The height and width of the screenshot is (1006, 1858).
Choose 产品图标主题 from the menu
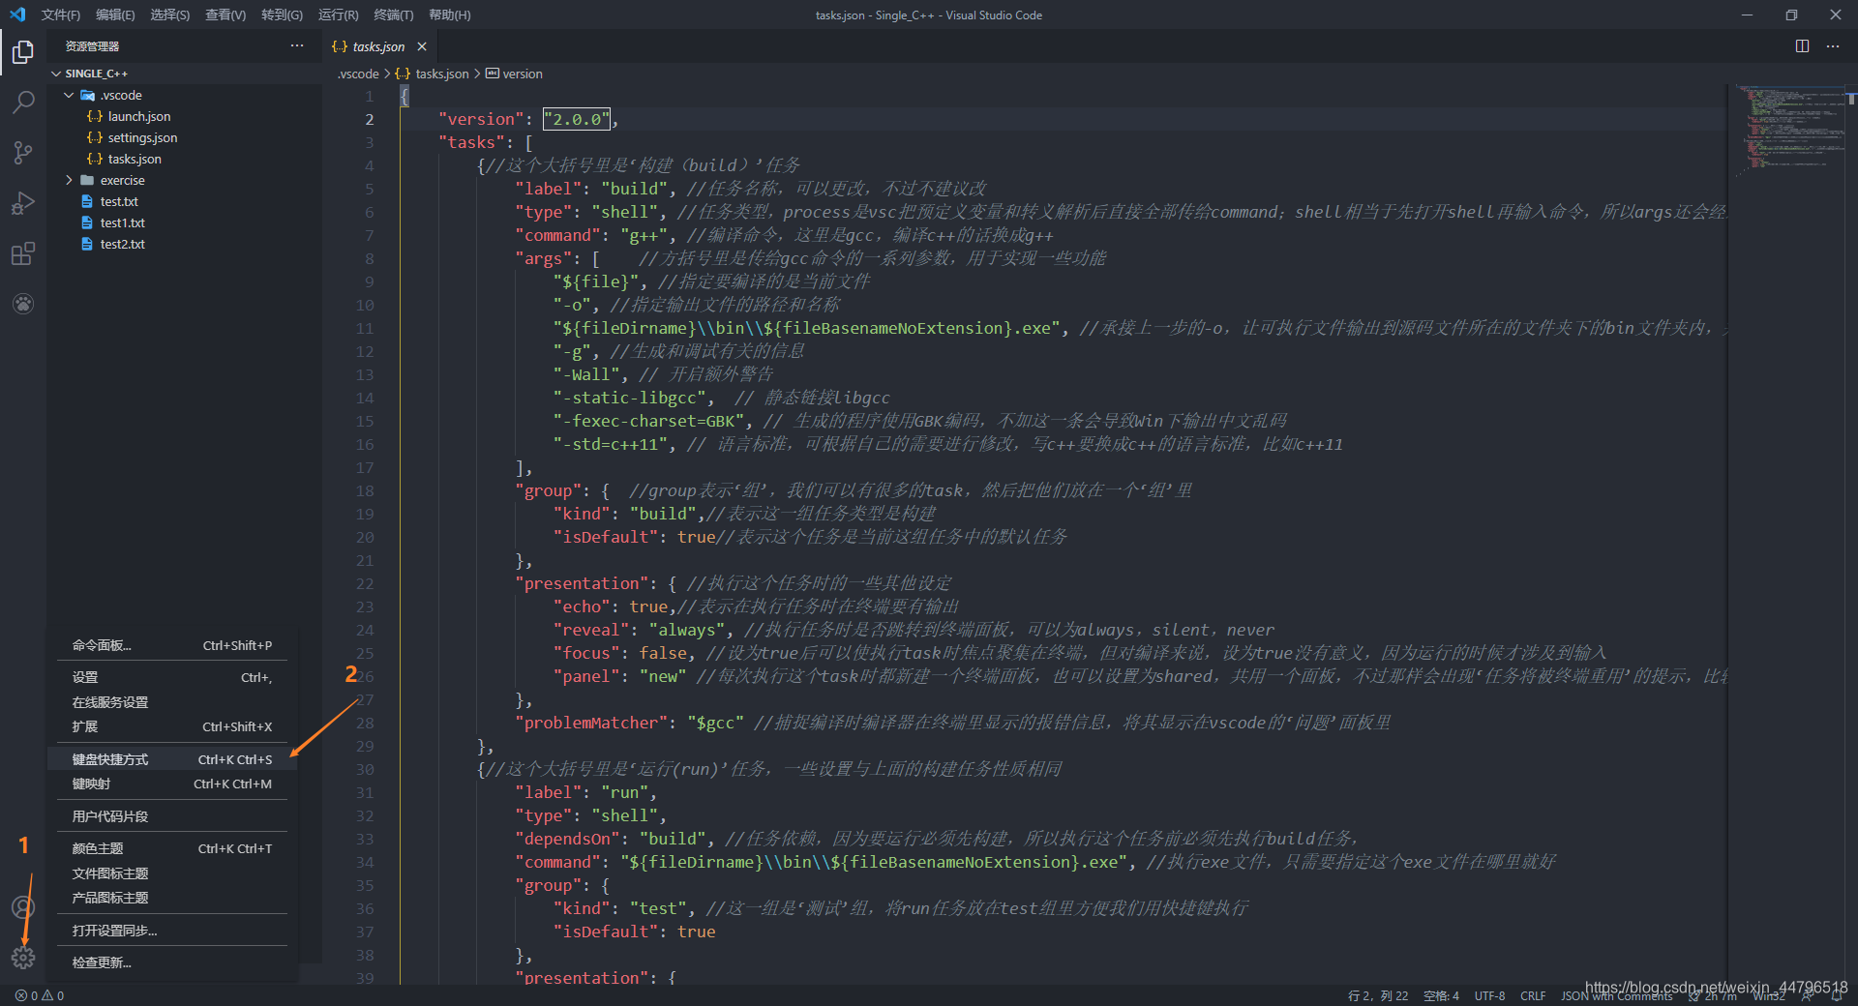[172, 898]
